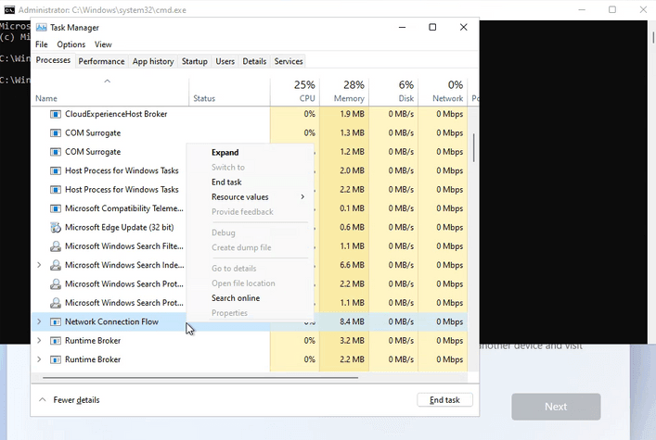The image size is (656, 440).
Task: Switch to the Users tab
Action: click(x=225, y=61)
